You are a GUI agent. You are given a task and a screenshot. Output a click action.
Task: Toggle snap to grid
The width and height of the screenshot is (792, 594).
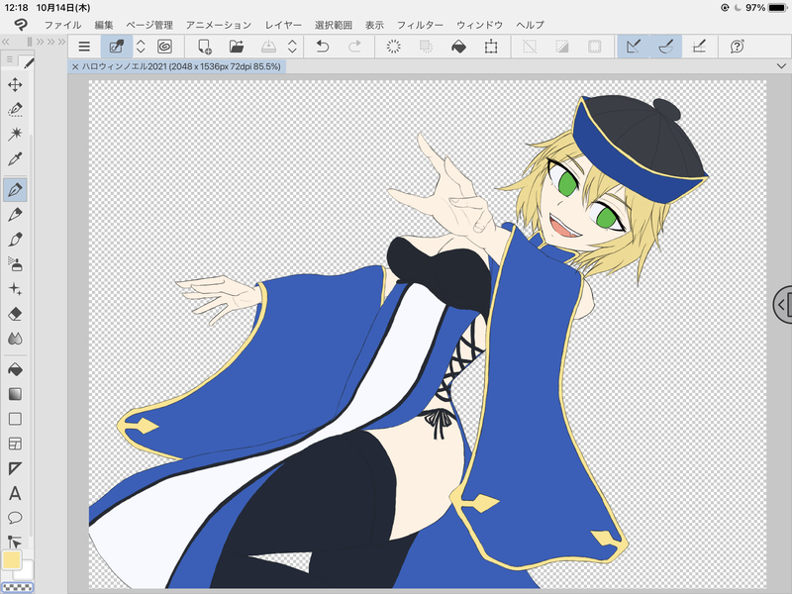coord(699,47)
